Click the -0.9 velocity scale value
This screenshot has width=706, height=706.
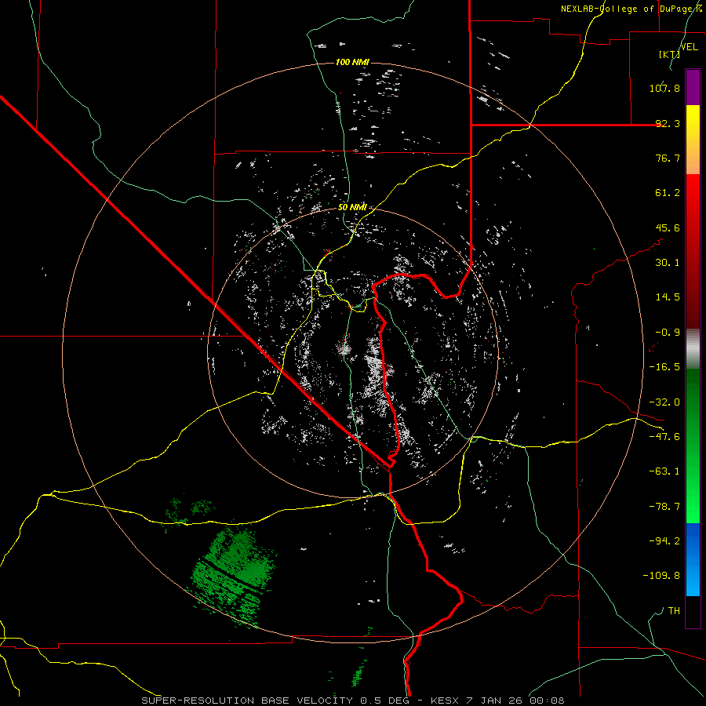(x=668, y=333)
